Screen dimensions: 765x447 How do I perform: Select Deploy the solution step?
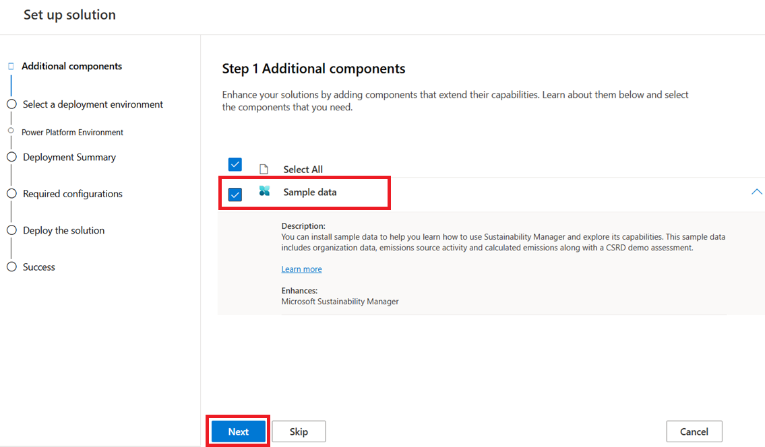63,230
